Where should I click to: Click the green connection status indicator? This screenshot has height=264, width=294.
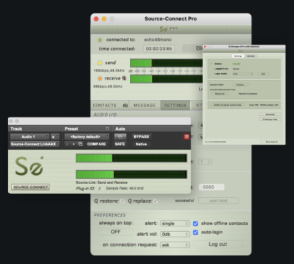(100, 40)
